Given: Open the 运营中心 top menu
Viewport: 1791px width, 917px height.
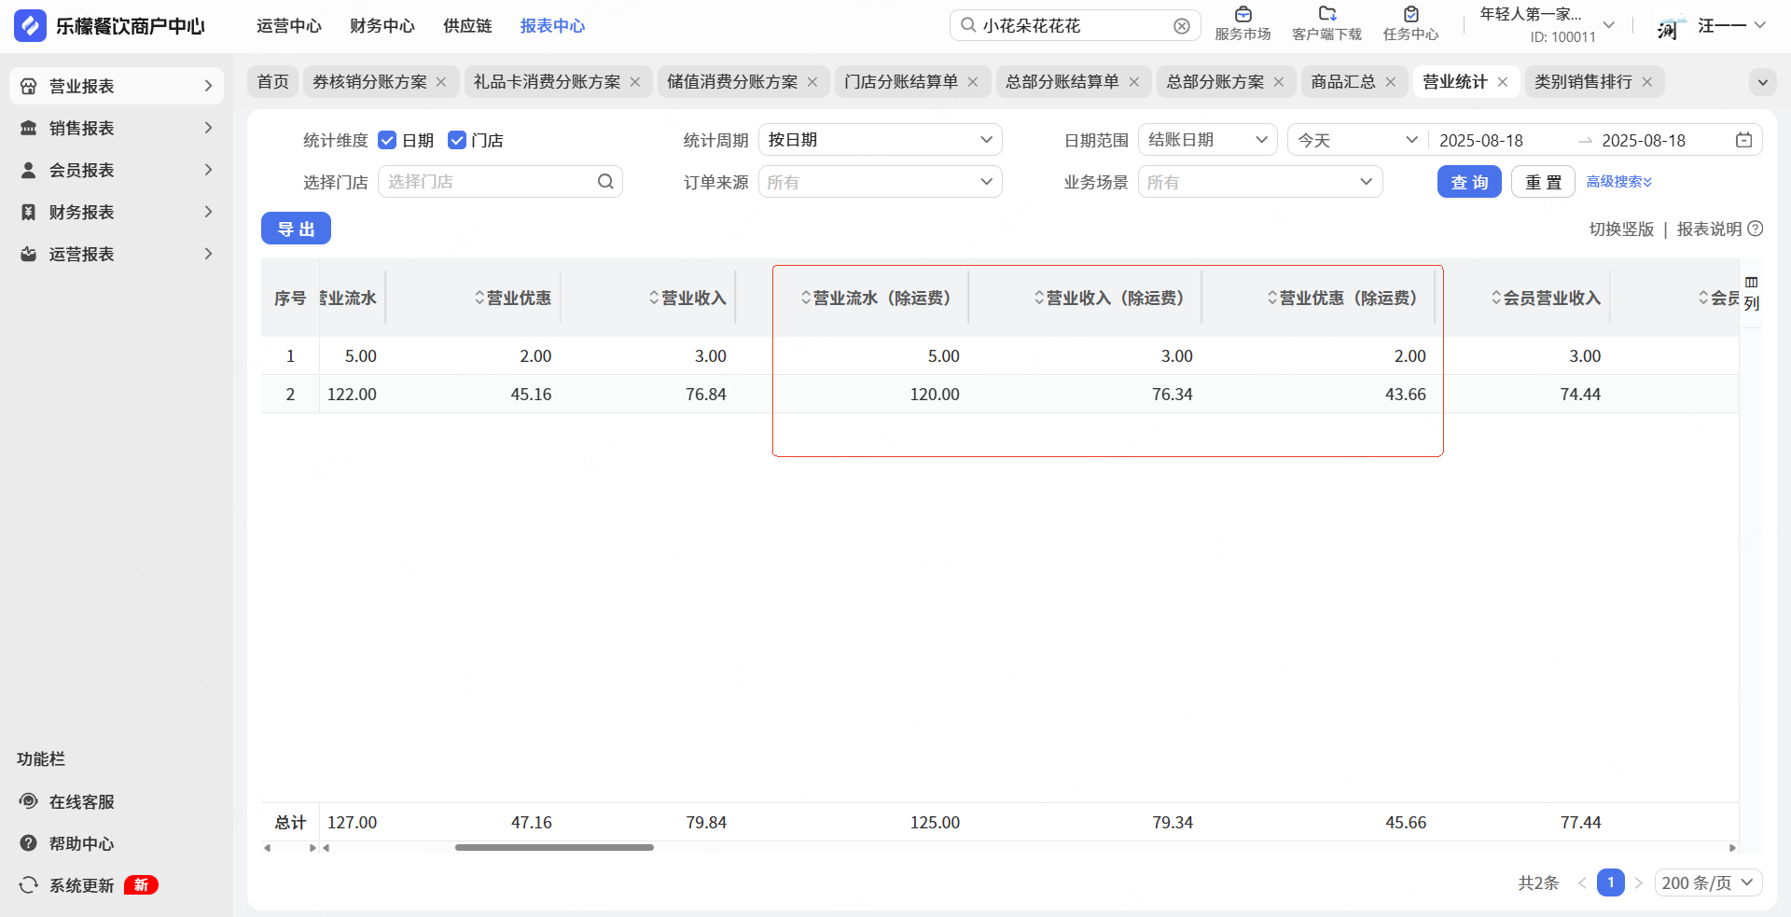Looking at the screenshot, I should [x=289, y=26].
